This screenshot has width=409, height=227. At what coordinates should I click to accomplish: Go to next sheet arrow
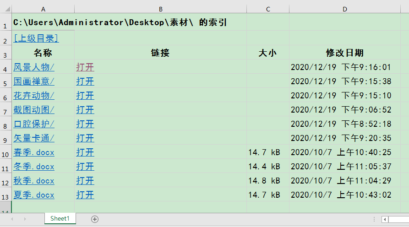coord(25,219)
